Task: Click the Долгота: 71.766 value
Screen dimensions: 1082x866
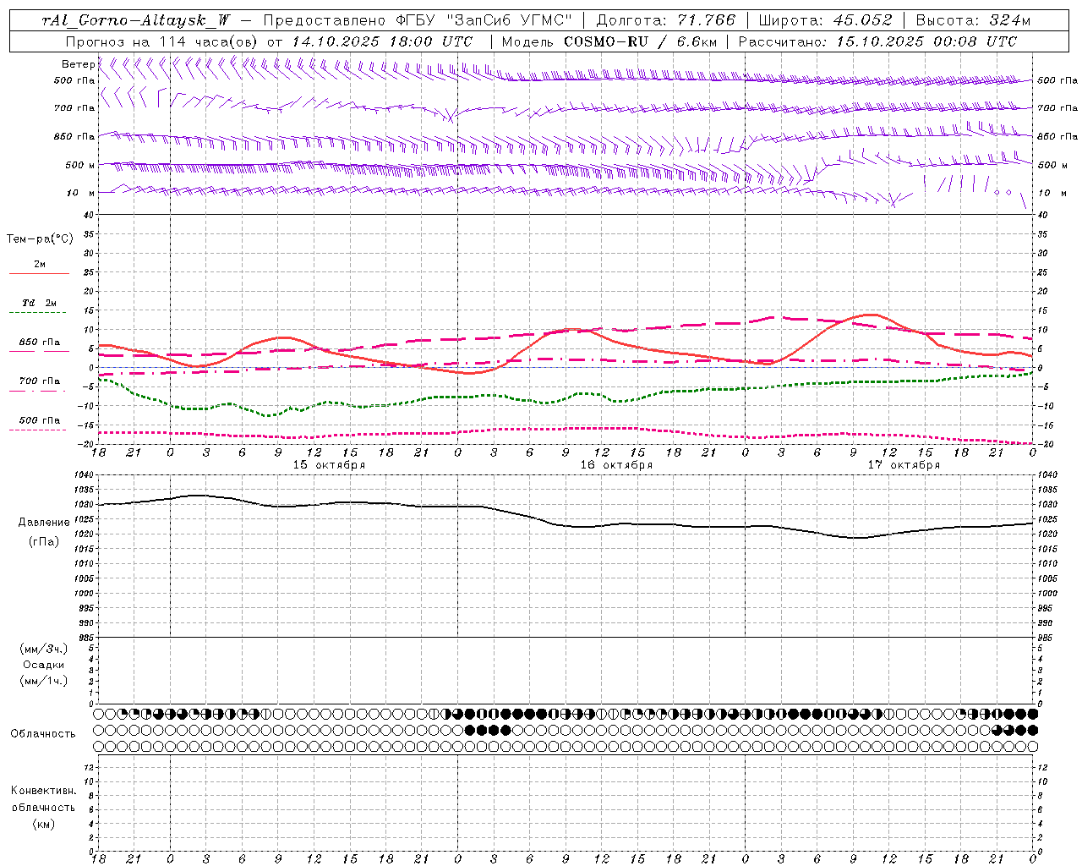Action: click(666, 20)
